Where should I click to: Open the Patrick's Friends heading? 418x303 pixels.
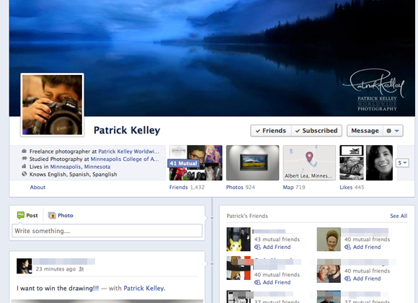tap(247, 216)
